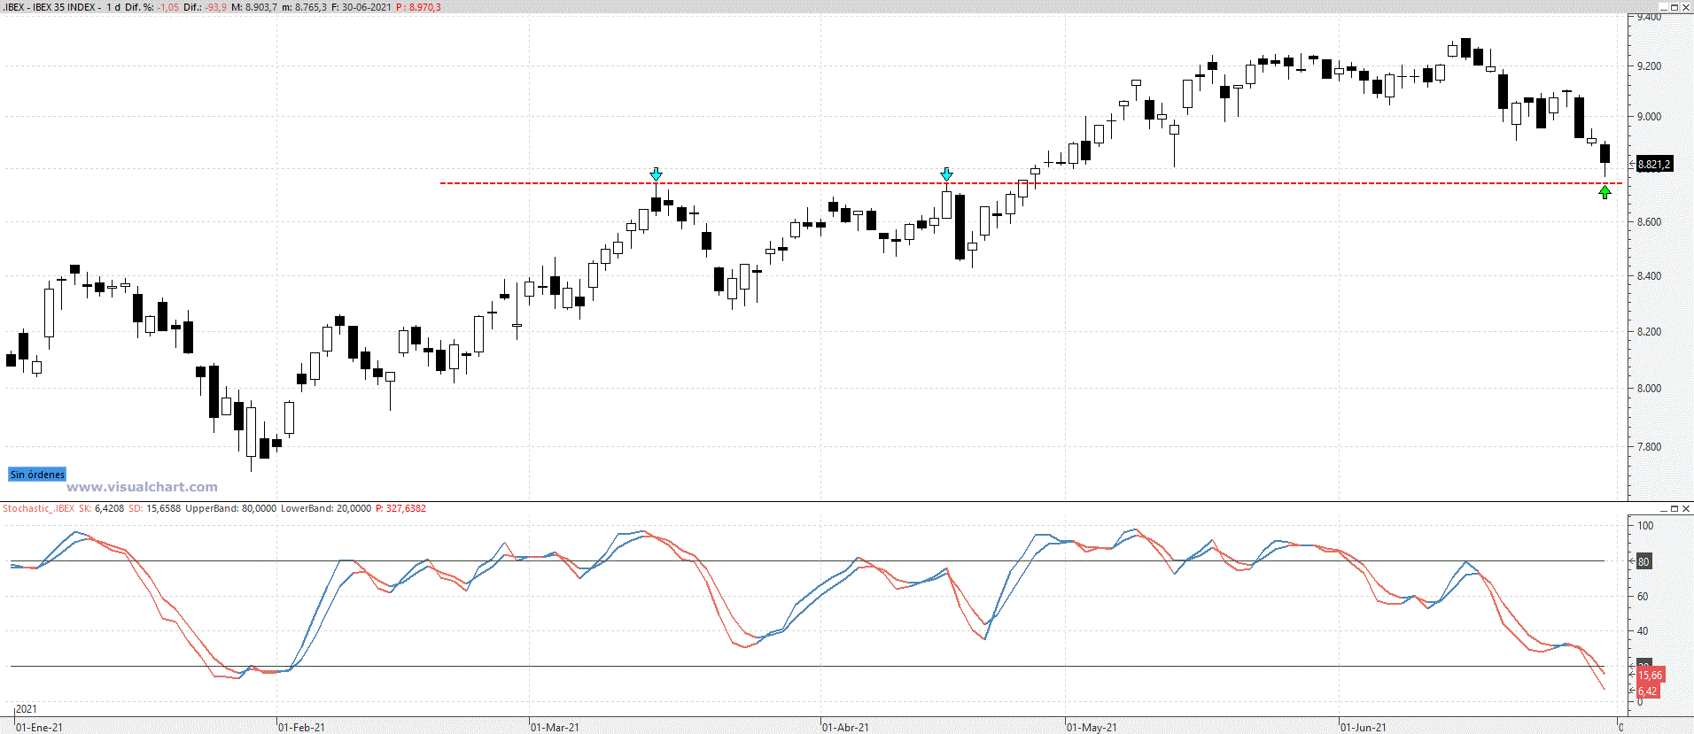
Task: Click the 'Stochastic_.IBEX' indicator name
Action: pos(39,508)
